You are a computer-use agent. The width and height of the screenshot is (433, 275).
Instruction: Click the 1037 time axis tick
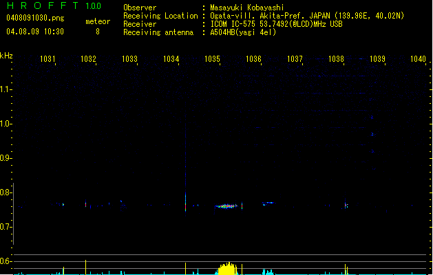pyautogui.click(x=295, y=59)
